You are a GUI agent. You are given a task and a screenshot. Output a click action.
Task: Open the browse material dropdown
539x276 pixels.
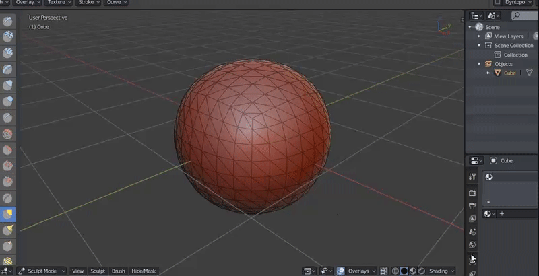(x=489, y=214)
